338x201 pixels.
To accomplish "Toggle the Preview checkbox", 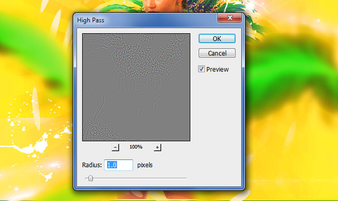I will (201, 69).
